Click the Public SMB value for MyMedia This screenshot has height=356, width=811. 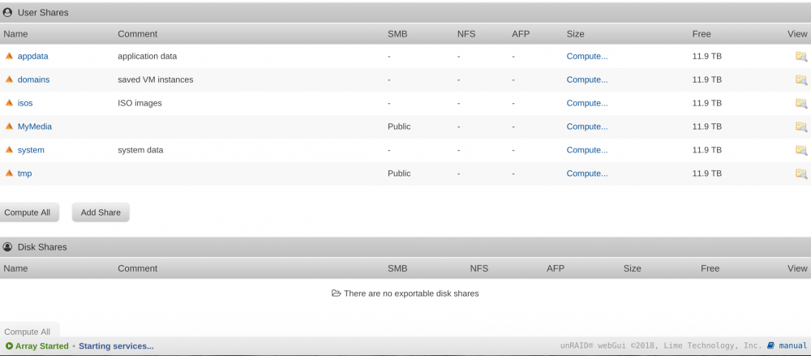pyautogui.click(x=399, y=127)
